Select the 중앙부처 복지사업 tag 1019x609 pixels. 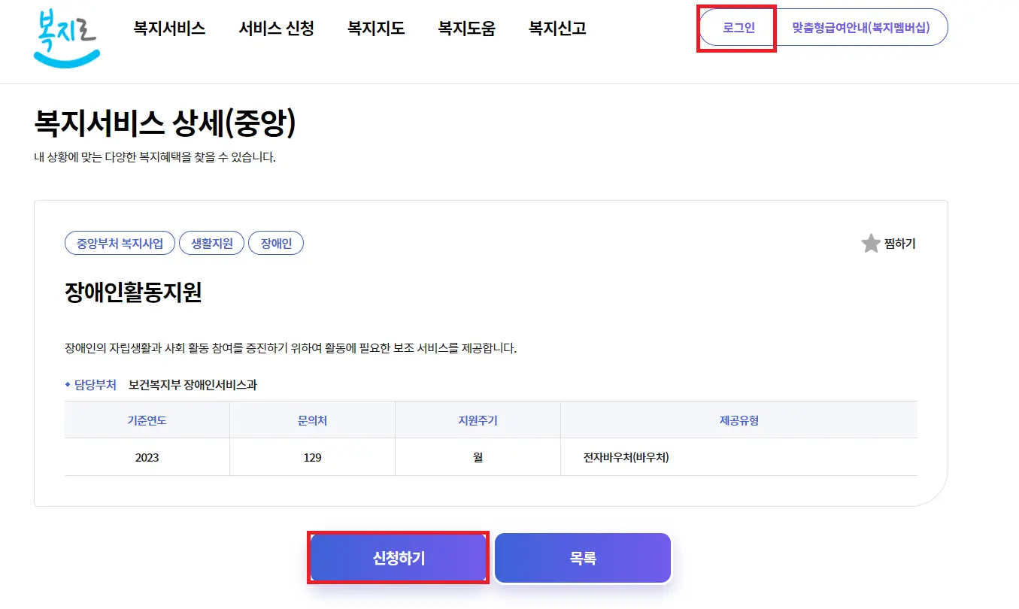click(x=120, y=243)
